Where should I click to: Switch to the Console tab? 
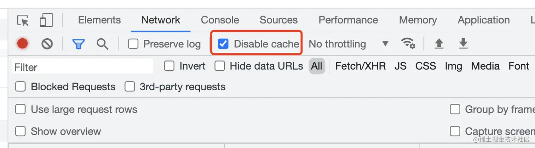tap(220, 20)
